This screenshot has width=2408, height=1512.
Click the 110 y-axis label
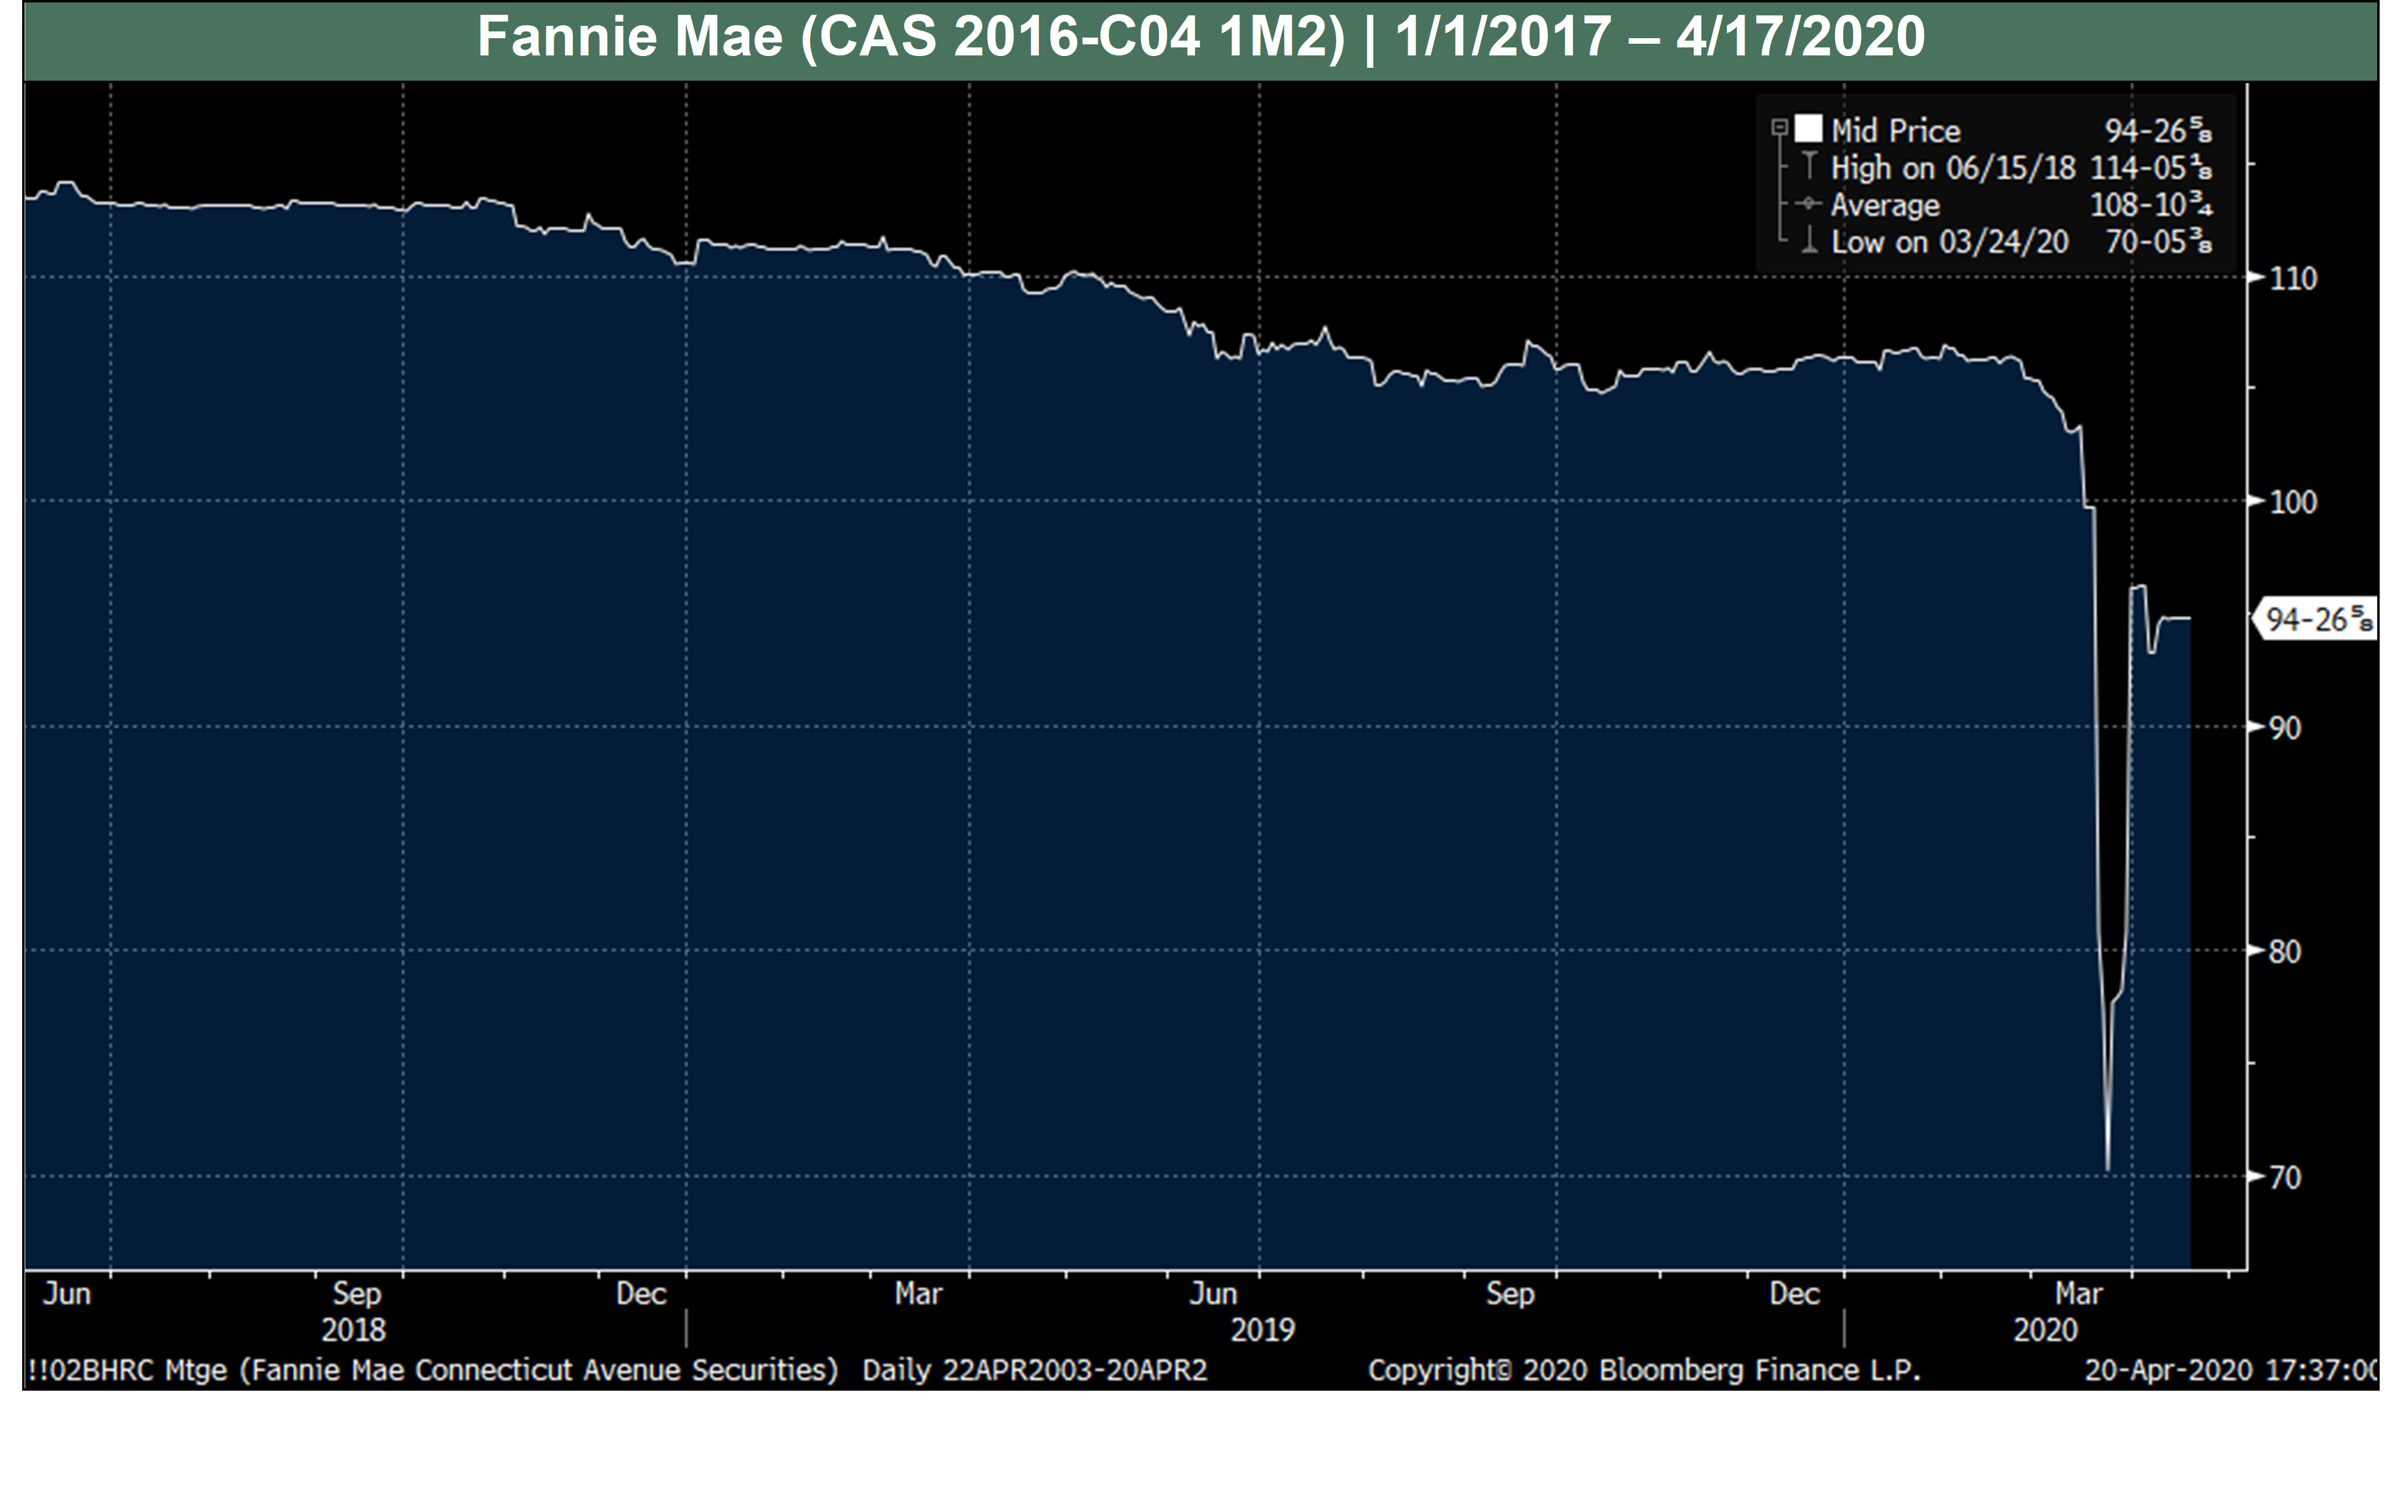(2293, 278)
